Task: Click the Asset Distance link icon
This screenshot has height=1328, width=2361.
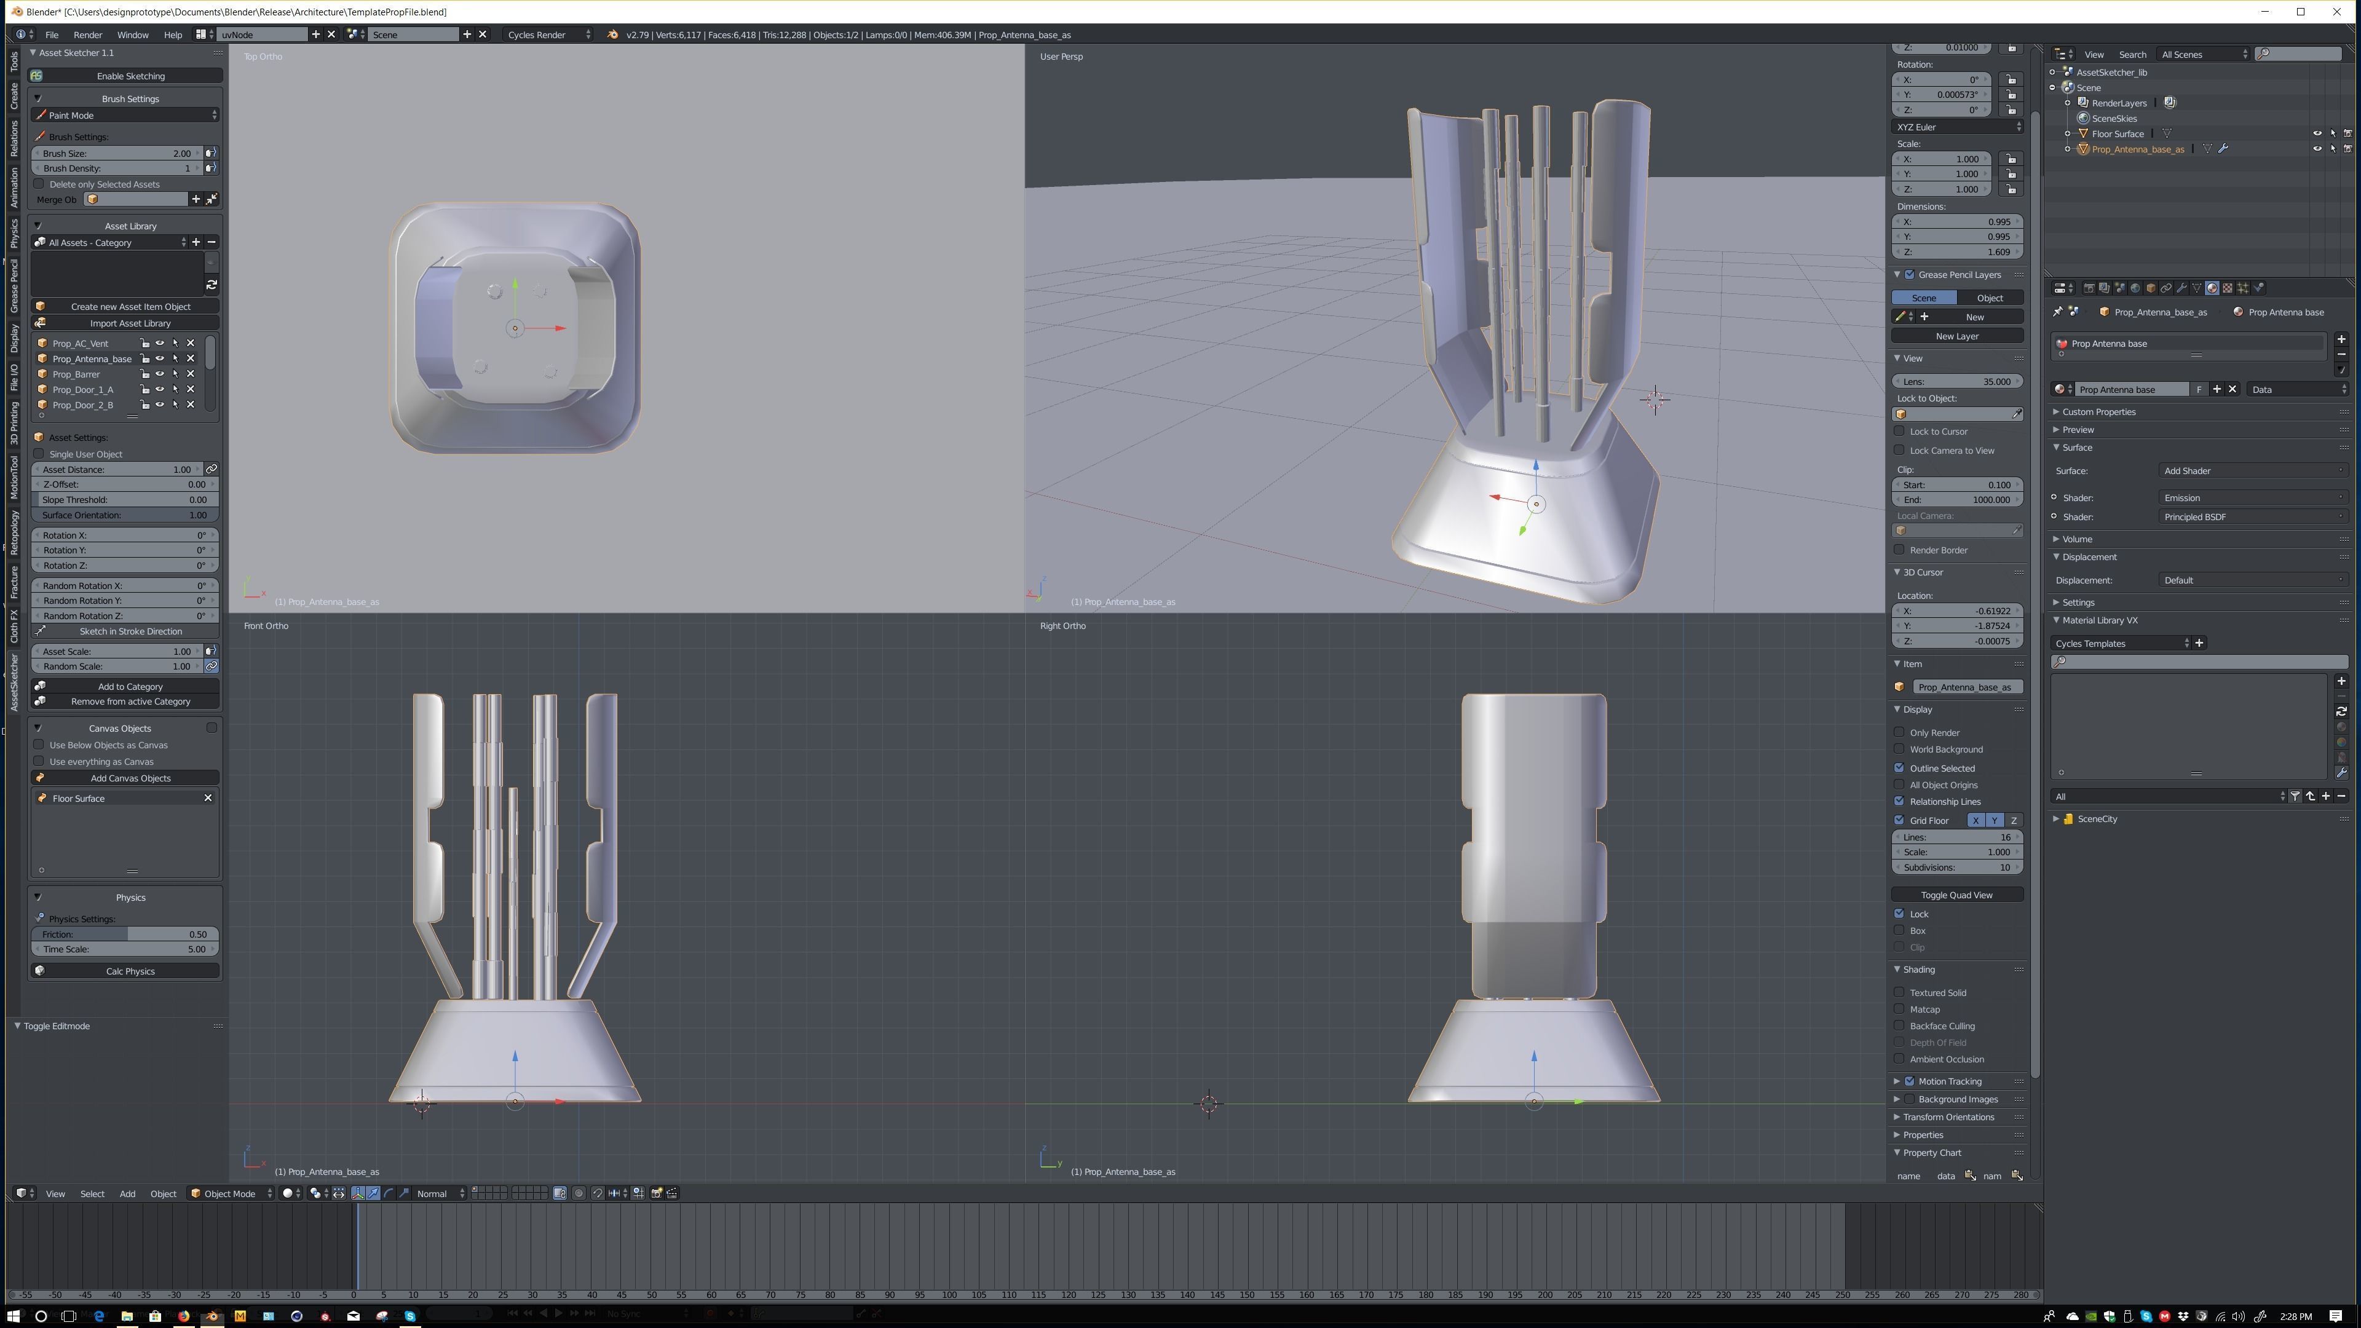Action: (x=212, y=469)
